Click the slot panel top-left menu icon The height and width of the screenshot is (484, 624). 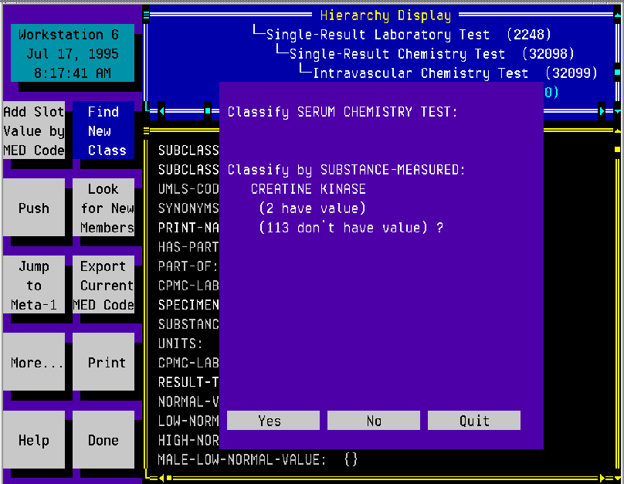point(146,130)
